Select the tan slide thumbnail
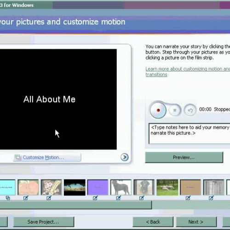 [x=190, y=187]
